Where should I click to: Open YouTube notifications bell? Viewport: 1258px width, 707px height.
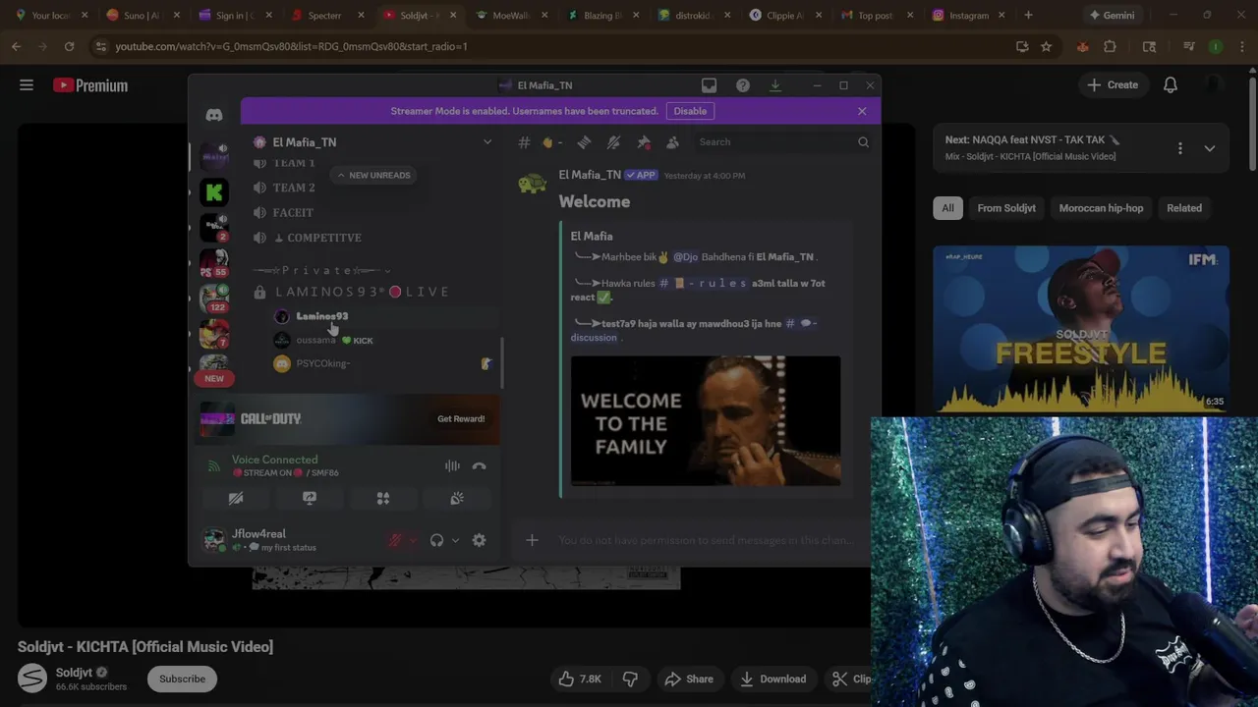(x=1171, y=85)
